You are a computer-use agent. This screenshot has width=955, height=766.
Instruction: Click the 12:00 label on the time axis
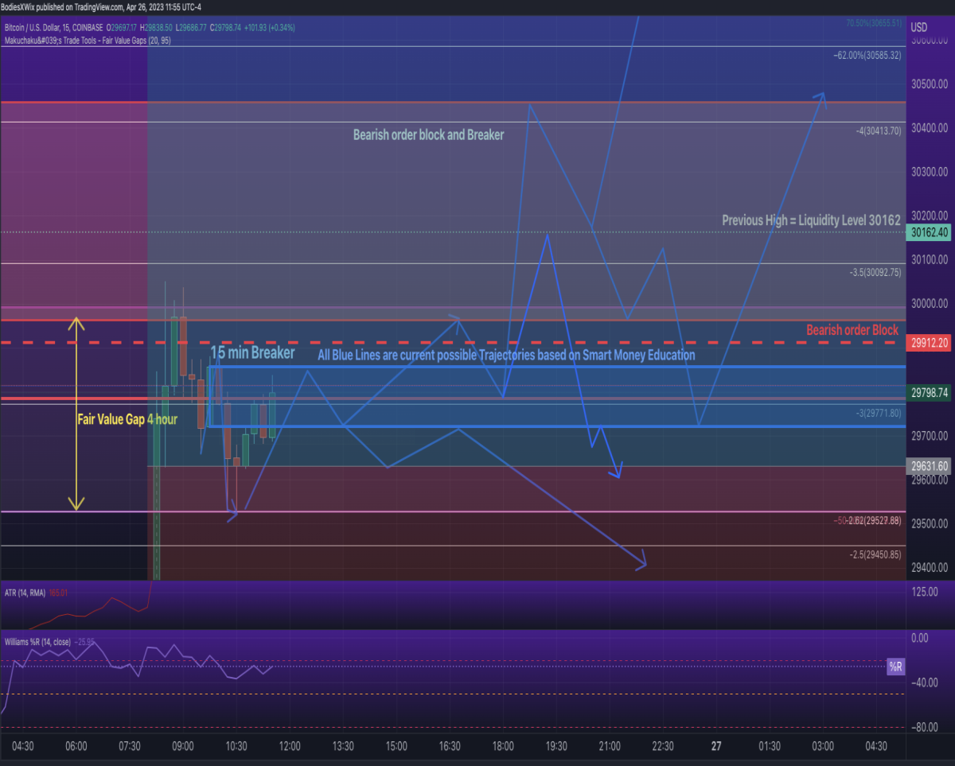tap(290, 746)
